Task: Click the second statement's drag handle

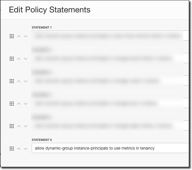Action: coord(12,59)
